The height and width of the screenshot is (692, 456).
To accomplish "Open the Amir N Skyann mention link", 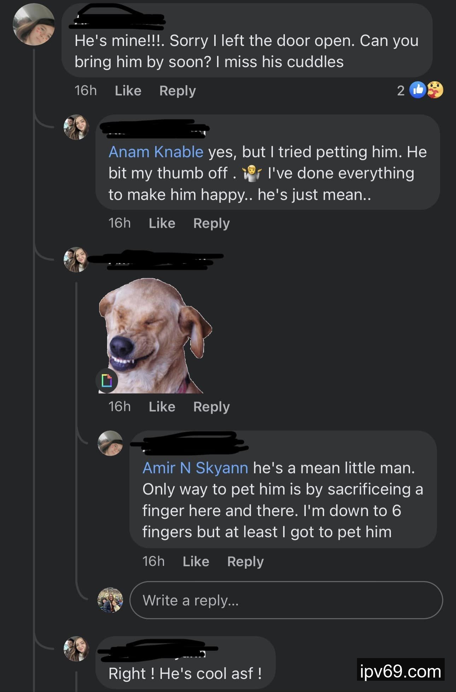I will pos(195,468).
